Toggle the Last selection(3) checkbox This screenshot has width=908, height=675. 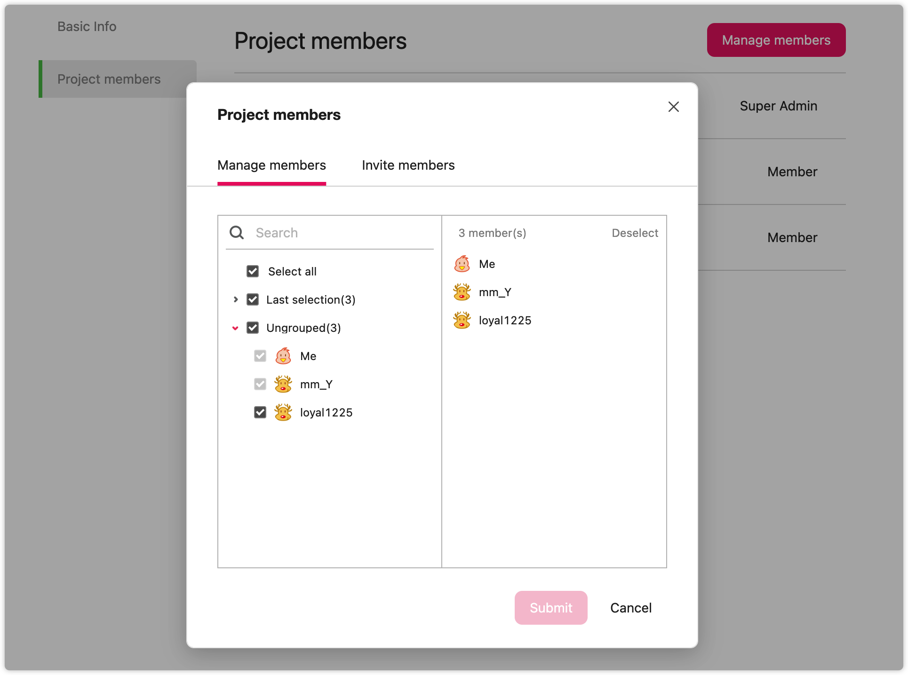pos(253,299)
